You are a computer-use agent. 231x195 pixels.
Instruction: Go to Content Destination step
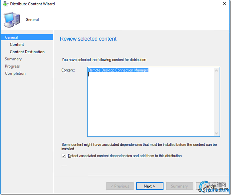click(27, 52)
